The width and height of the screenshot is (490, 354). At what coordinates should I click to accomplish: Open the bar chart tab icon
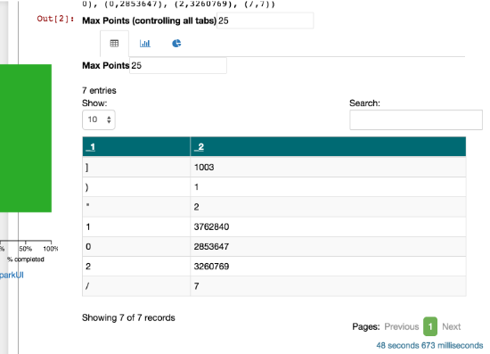144,43
